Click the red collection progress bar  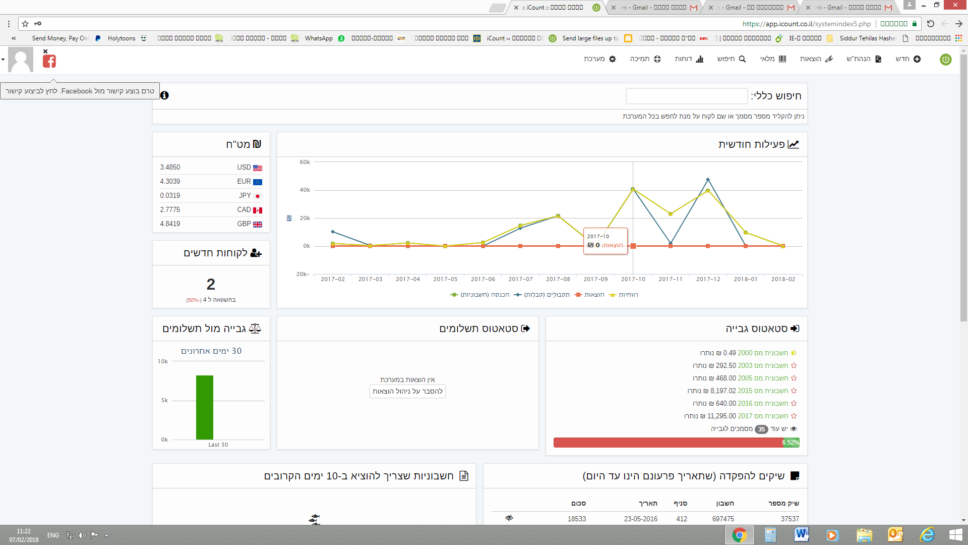coord(668,443)
